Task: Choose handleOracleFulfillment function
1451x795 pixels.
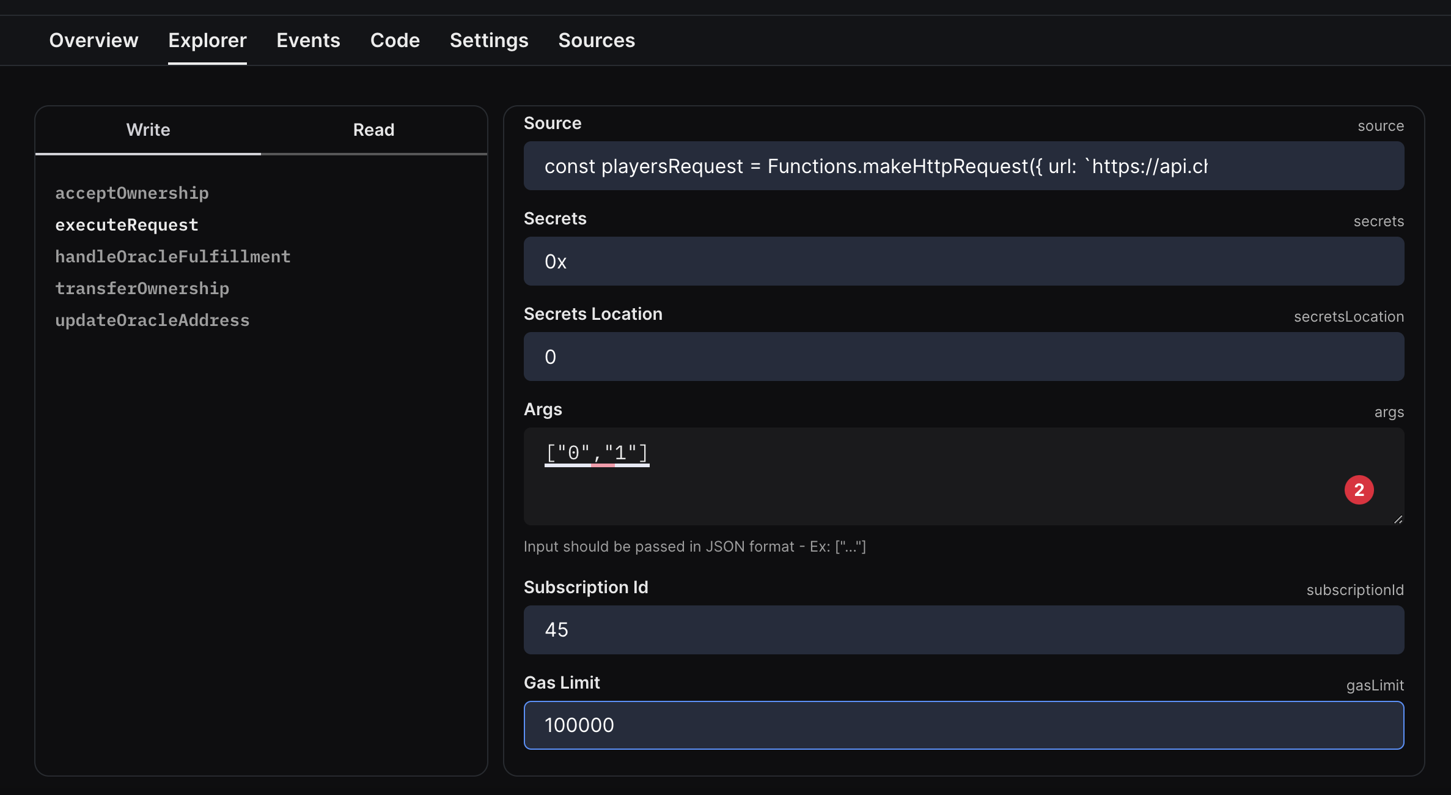Action: (x=172, y=257)
